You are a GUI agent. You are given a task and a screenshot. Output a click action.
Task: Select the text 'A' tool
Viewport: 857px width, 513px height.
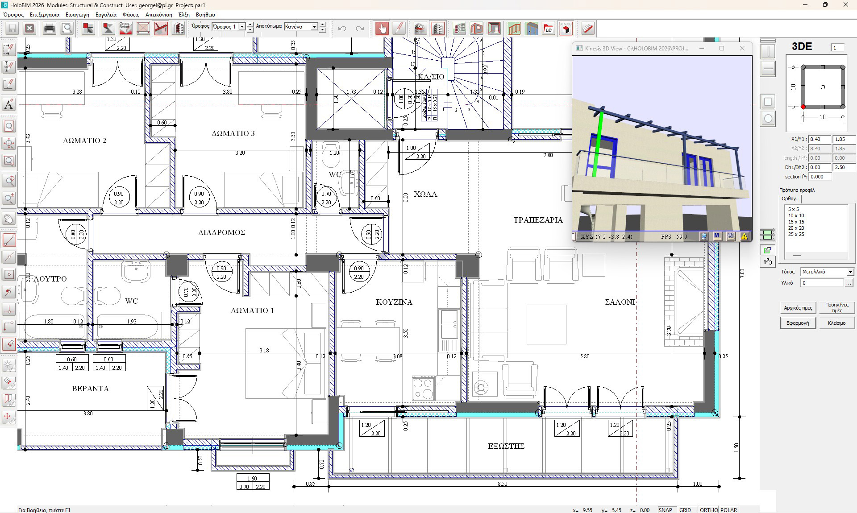pyautogui.click(x=8, y=105)
